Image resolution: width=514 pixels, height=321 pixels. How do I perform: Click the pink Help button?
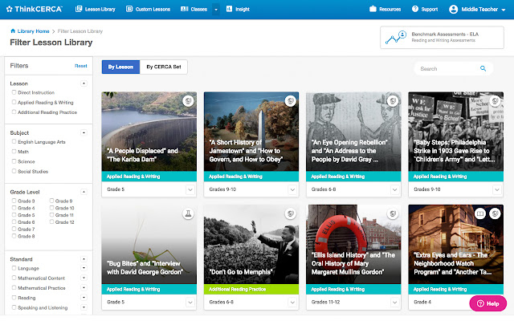(487, 304)
